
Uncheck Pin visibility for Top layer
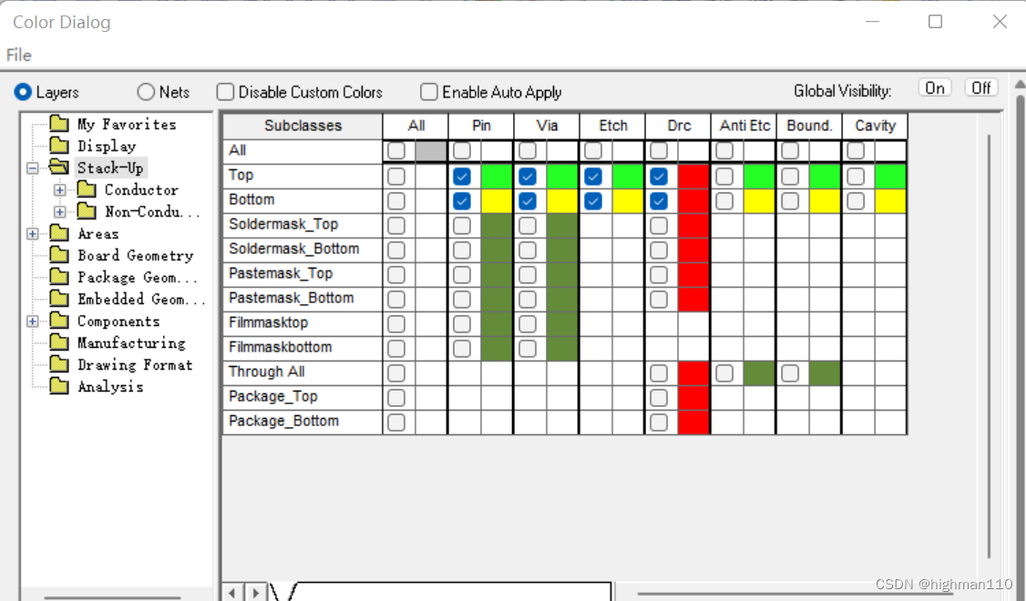(462, 177)
